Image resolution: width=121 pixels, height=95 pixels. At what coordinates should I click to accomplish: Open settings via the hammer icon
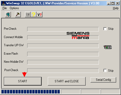(18, 14)
